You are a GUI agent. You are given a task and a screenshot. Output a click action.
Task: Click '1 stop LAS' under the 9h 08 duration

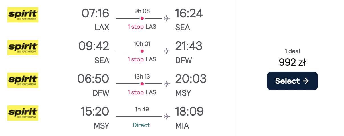click(142, 27)
